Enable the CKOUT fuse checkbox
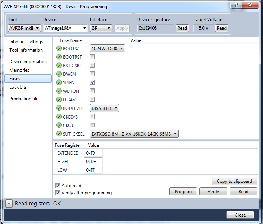Screen dimensions: 263x224 pyautogui.click(x=92, y=125)
